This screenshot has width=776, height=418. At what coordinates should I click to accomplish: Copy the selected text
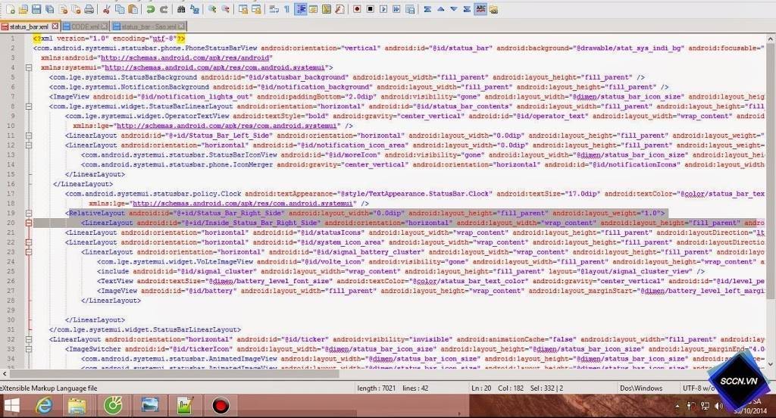click(x=120, y=9)
